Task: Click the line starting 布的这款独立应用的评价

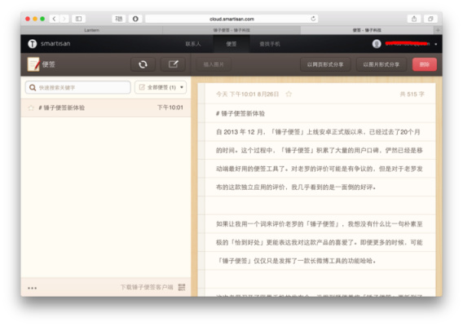Action: coord(296,187)
